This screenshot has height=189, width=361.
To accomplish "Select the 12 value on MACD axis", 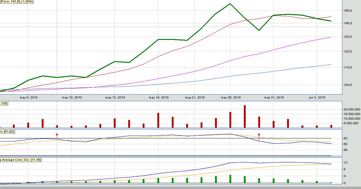I will pyautogui.click(x=345, y=163).
